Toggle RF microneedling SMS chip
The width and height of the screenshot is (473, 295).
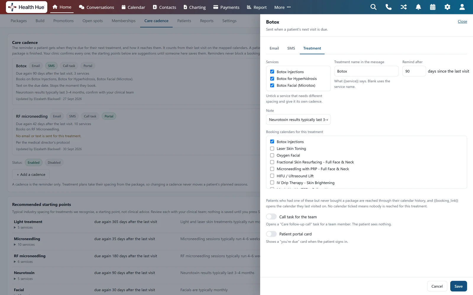point(72,116)
